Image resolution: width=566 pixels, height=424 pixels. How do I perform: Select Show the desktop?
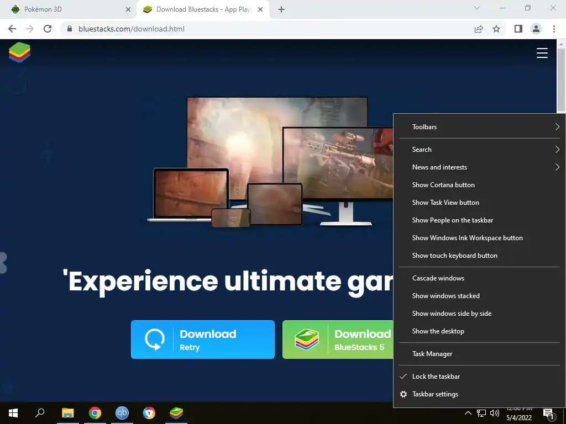pos(479,331)
